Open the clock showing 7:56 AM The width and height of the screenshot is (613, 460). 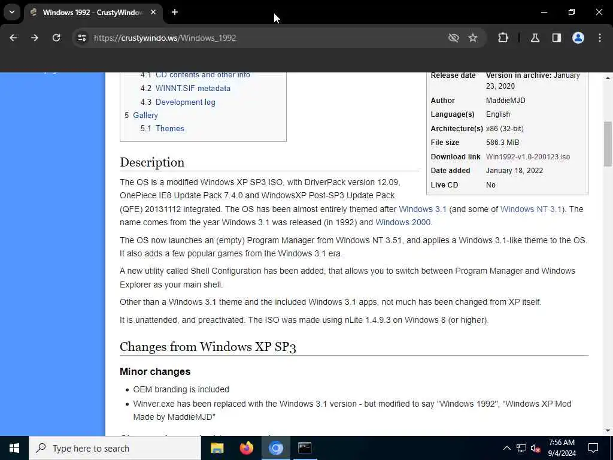[x=562, y=448]
